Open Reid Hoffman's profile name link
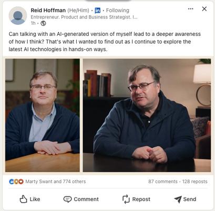Screen dimensions: 215x211 (x=48, y=11)
